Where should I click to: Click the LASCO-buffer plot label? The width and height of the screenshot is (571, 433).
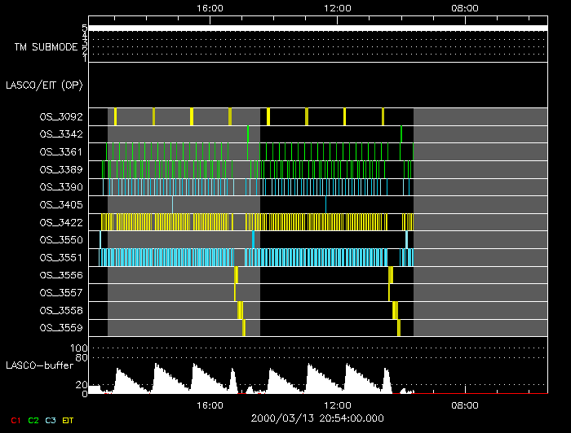[x=41, y=365]
